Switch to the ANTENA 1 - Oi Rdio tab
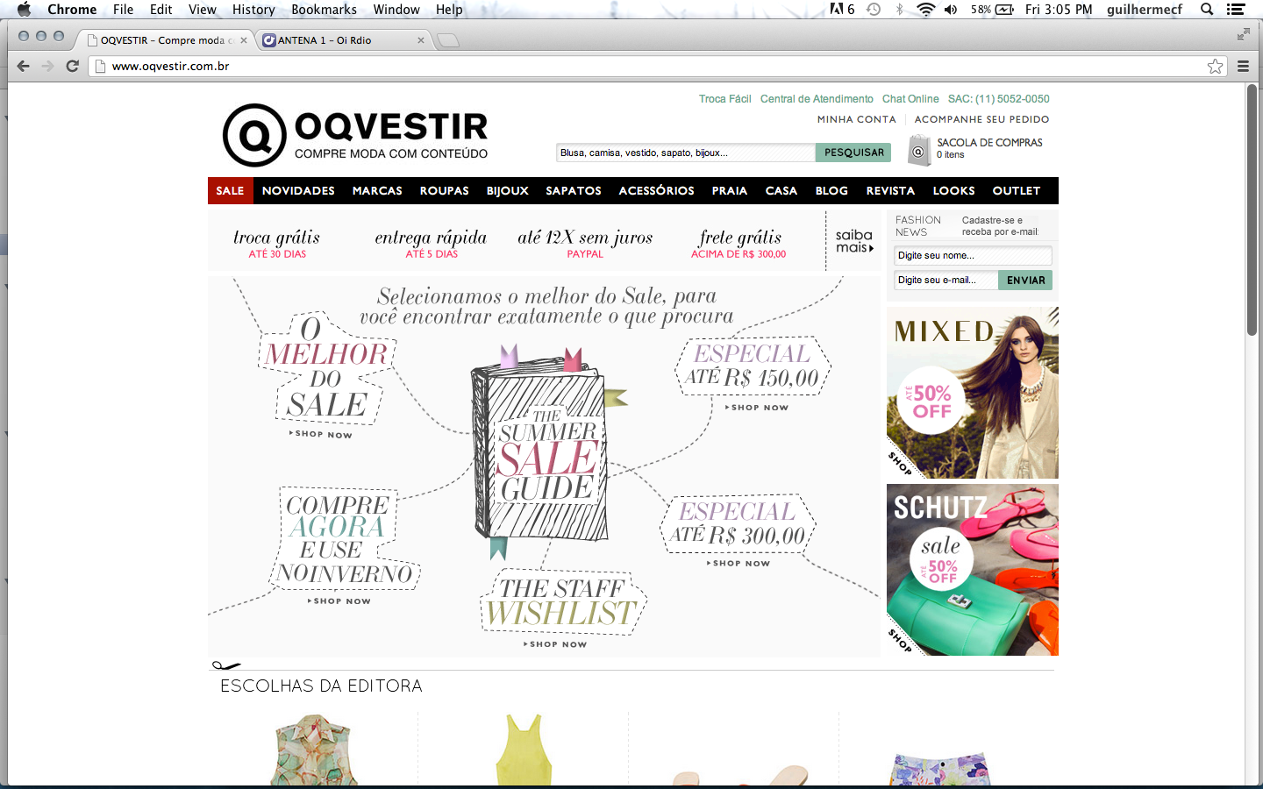This screenshot has width=1263, height=789. (343, 40)
